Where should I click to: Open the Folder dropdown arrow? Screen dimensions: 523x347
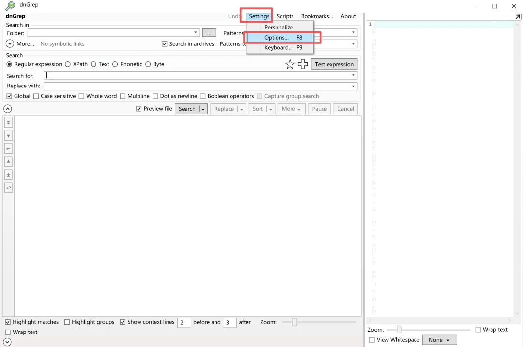[x=196, y=33]
